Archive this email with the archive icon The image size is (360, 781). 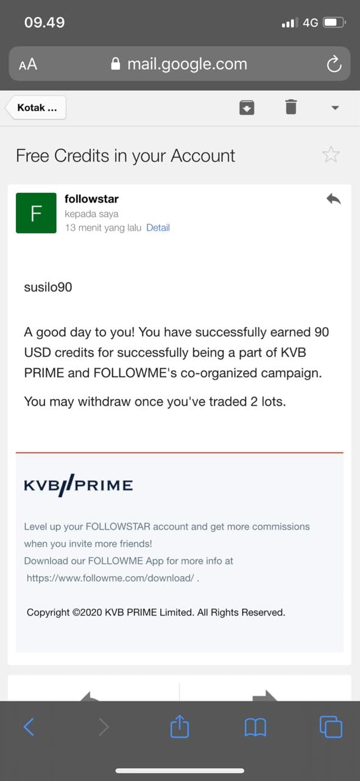pos(246,108)
